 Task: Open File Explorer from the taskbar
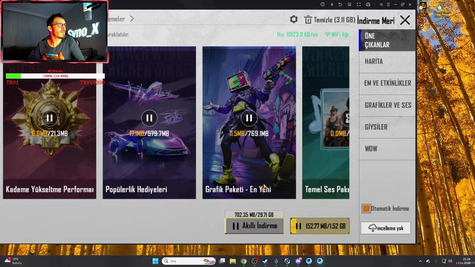pos(233,261)
